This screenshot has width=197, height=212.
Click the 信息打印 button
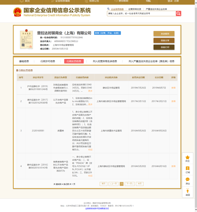tap(164, 47)
